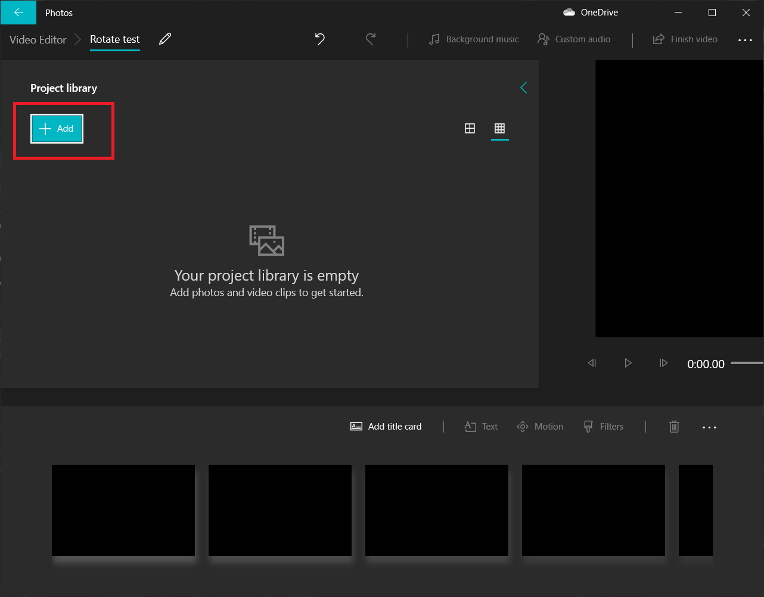Viewport: 764px width, 597px height.
Task: Collapse the Project library panel
Action: [523, 88]
